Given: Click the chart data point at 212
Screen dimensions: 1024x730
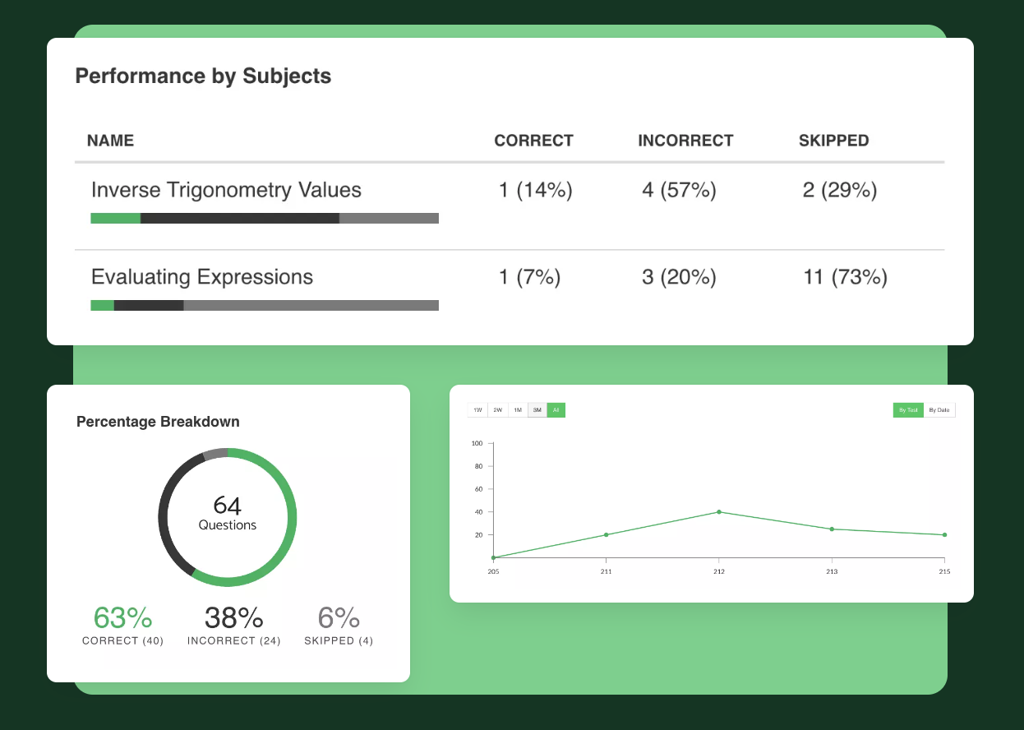Looking at the screenshot, I should [x=719, y=512].
